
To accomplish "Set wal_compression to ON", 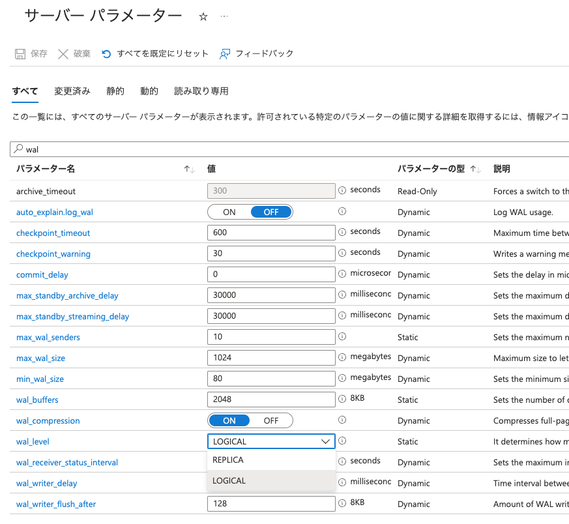I will point(229,420).
